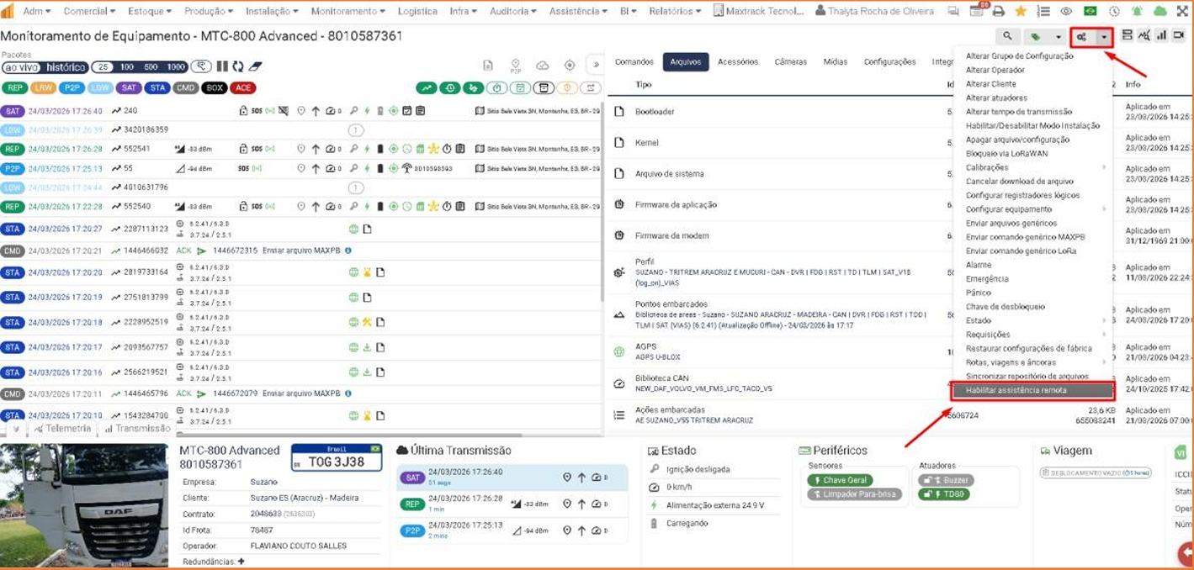Open the green tag dropdown
1194x570 pixels.
pos(1045,36)
